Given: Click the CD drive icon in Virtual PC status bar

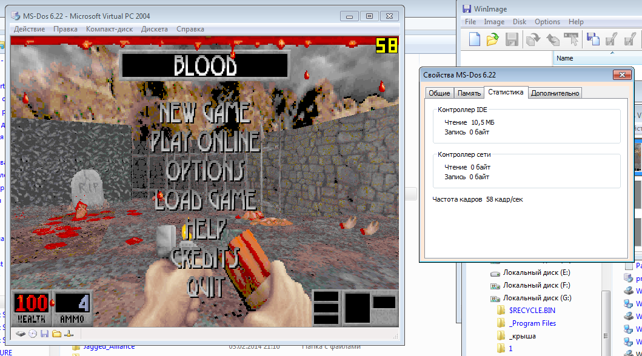Looking at the screenshot, I should [x=33, y=334].
